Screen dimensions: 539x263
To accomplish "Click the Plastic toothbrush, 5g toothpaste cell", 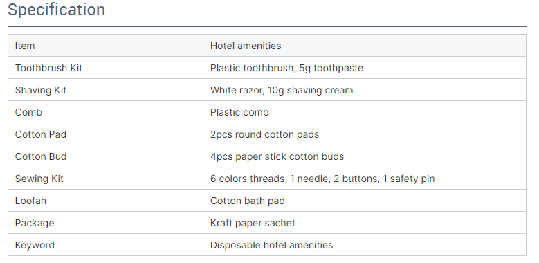I will (x=365, y=68).
